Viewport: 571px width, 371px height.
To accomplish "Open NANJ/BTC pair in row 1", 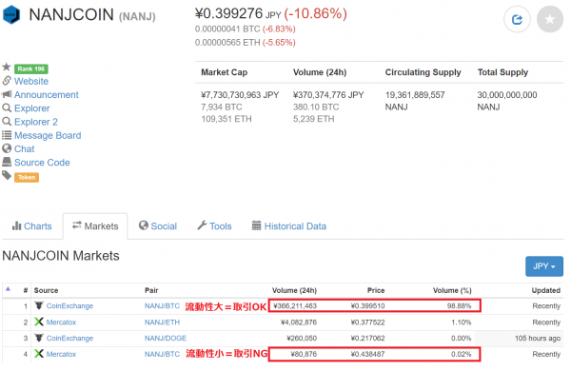I will 162,306.
